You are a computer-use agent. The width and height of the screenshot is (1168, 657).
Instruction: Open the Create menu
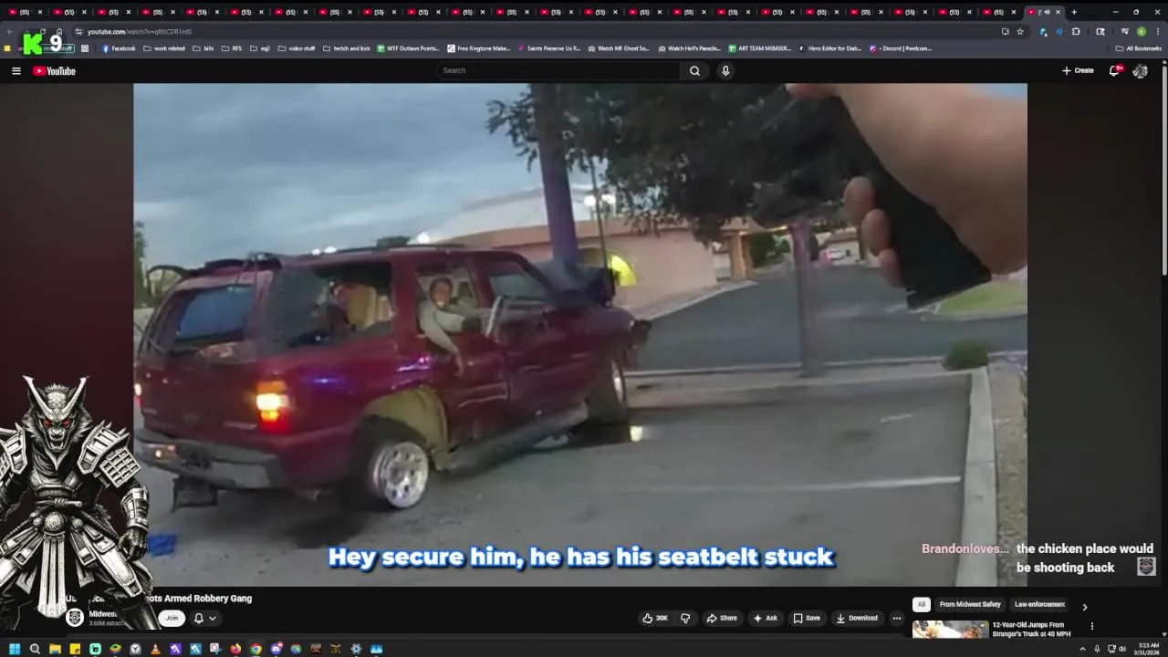click(x=1078, y=70)
